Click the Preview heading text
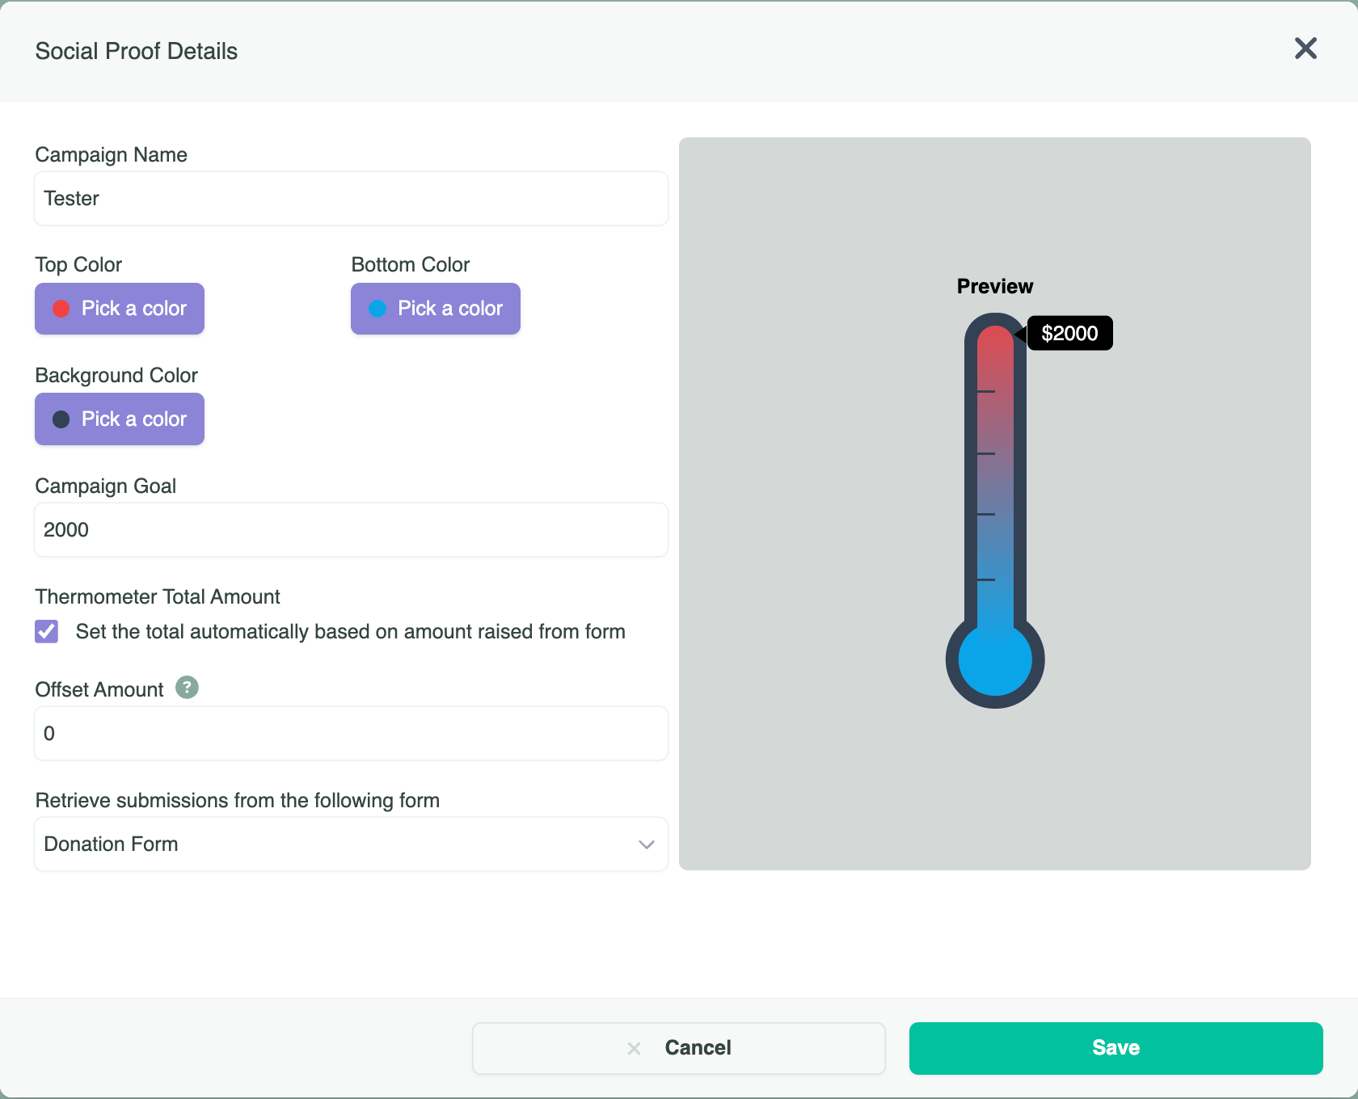 [994, 287]
